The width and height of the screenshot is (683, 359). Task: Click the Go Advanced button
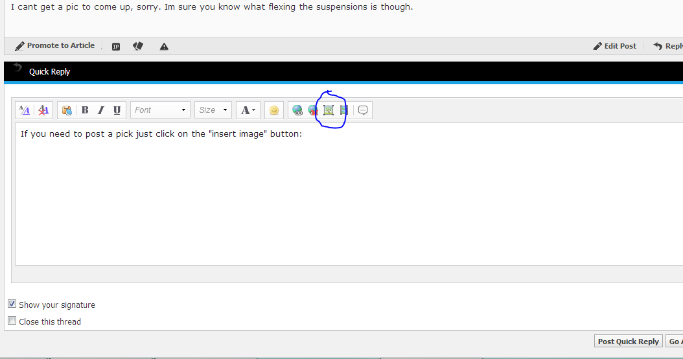coord(675,341)
